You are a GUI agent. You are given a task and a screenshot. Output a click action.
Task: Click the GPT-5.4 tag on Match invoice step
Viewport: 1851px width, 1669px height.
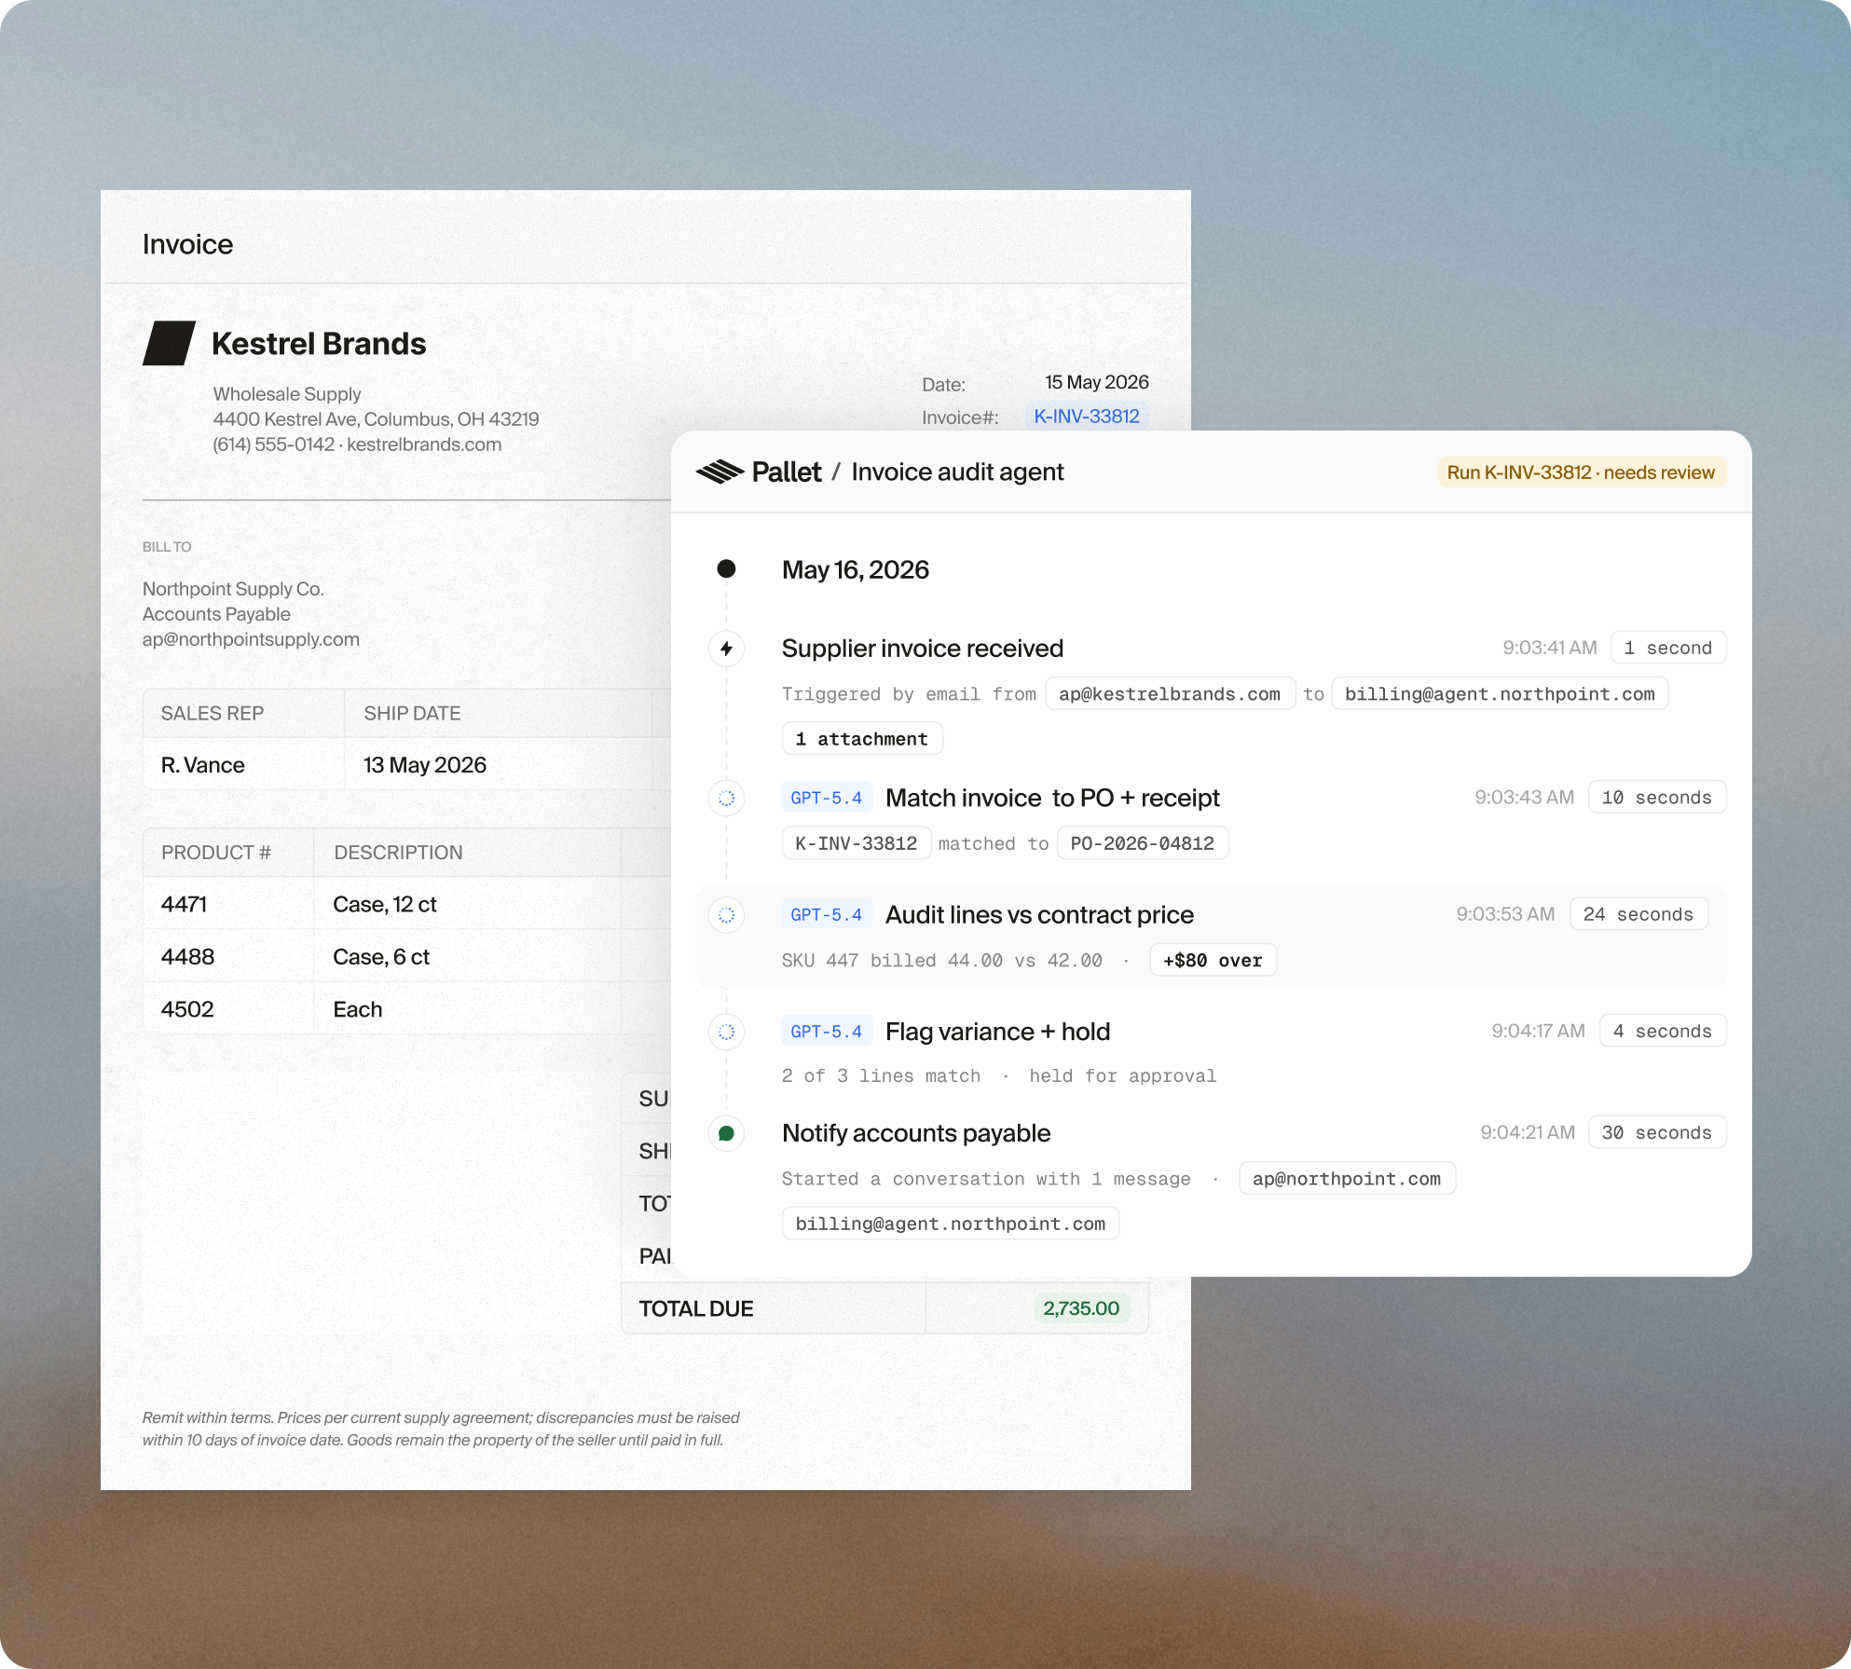point(827,798)
